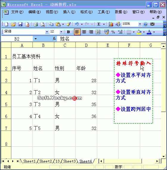The image size is (167, 170).
Task: Launch the Chart Wizard icon
Action: [111, 24]
